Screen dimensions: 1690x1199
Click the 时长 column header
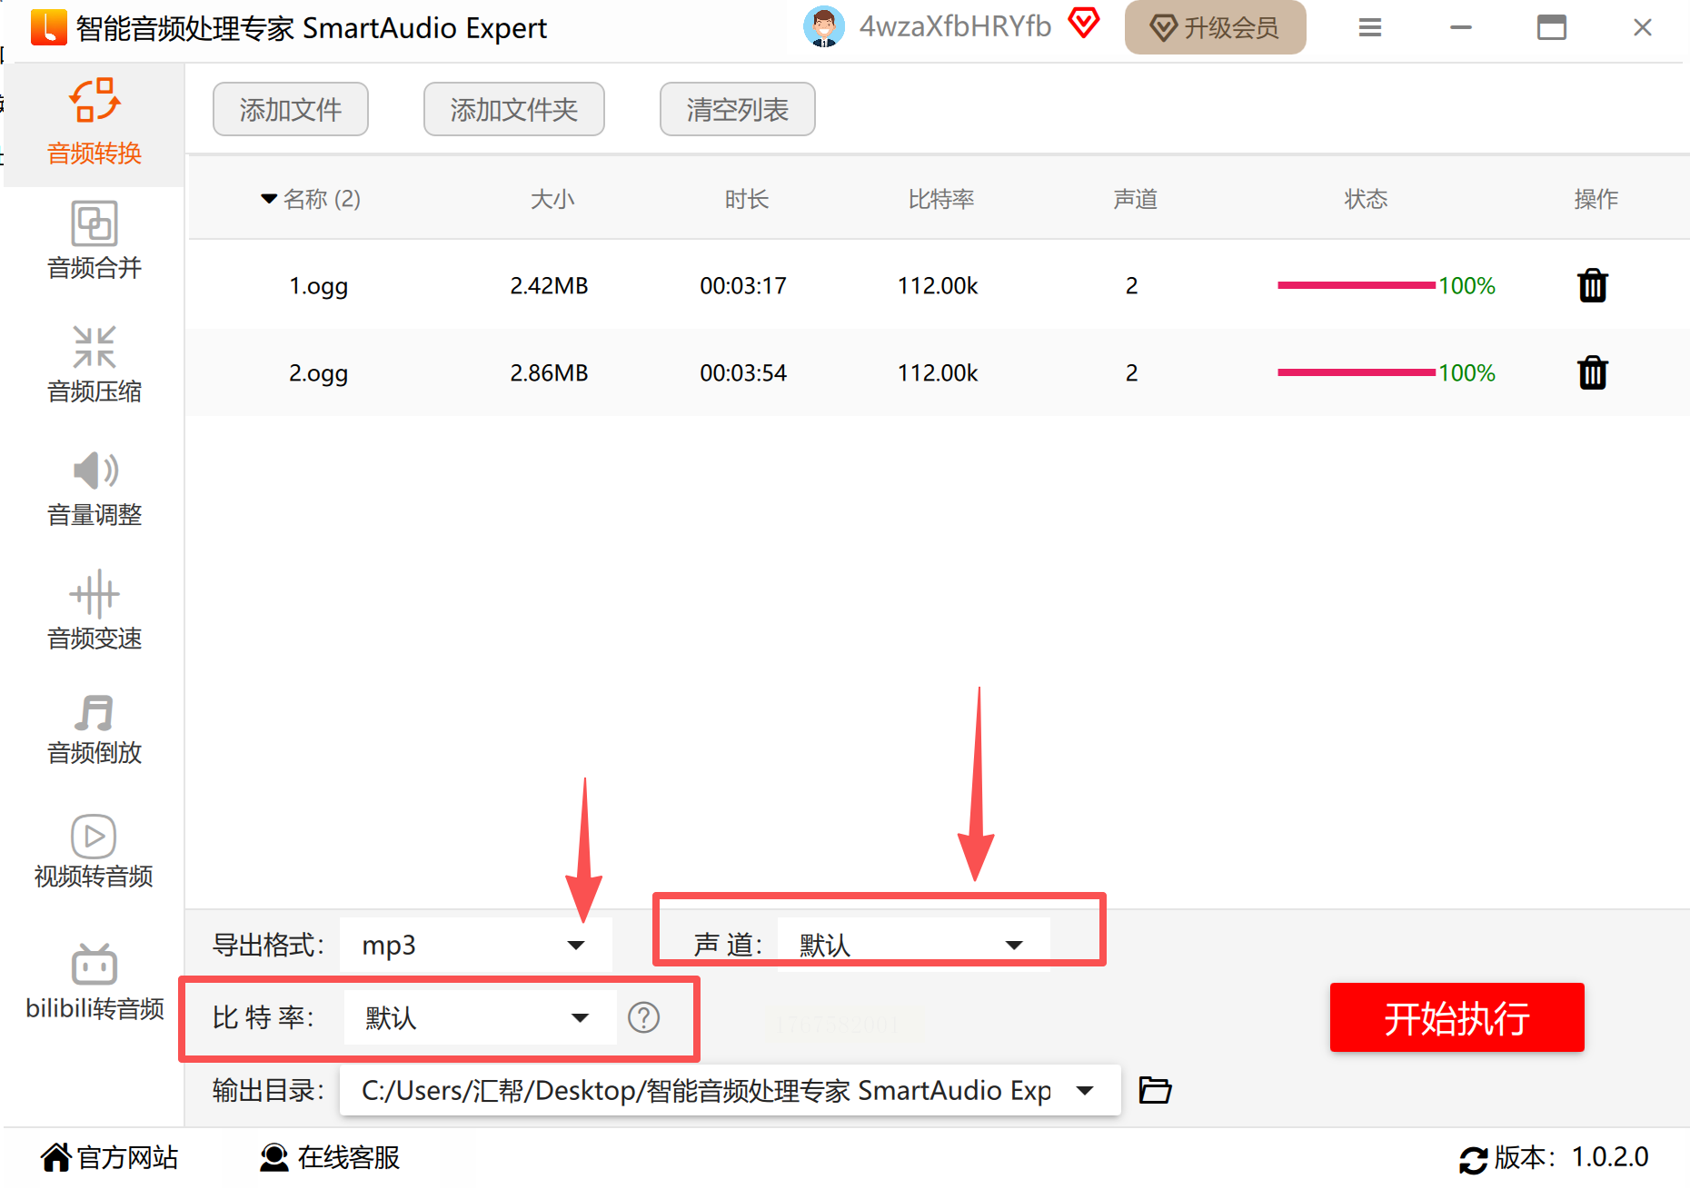[x=747, y=199]
